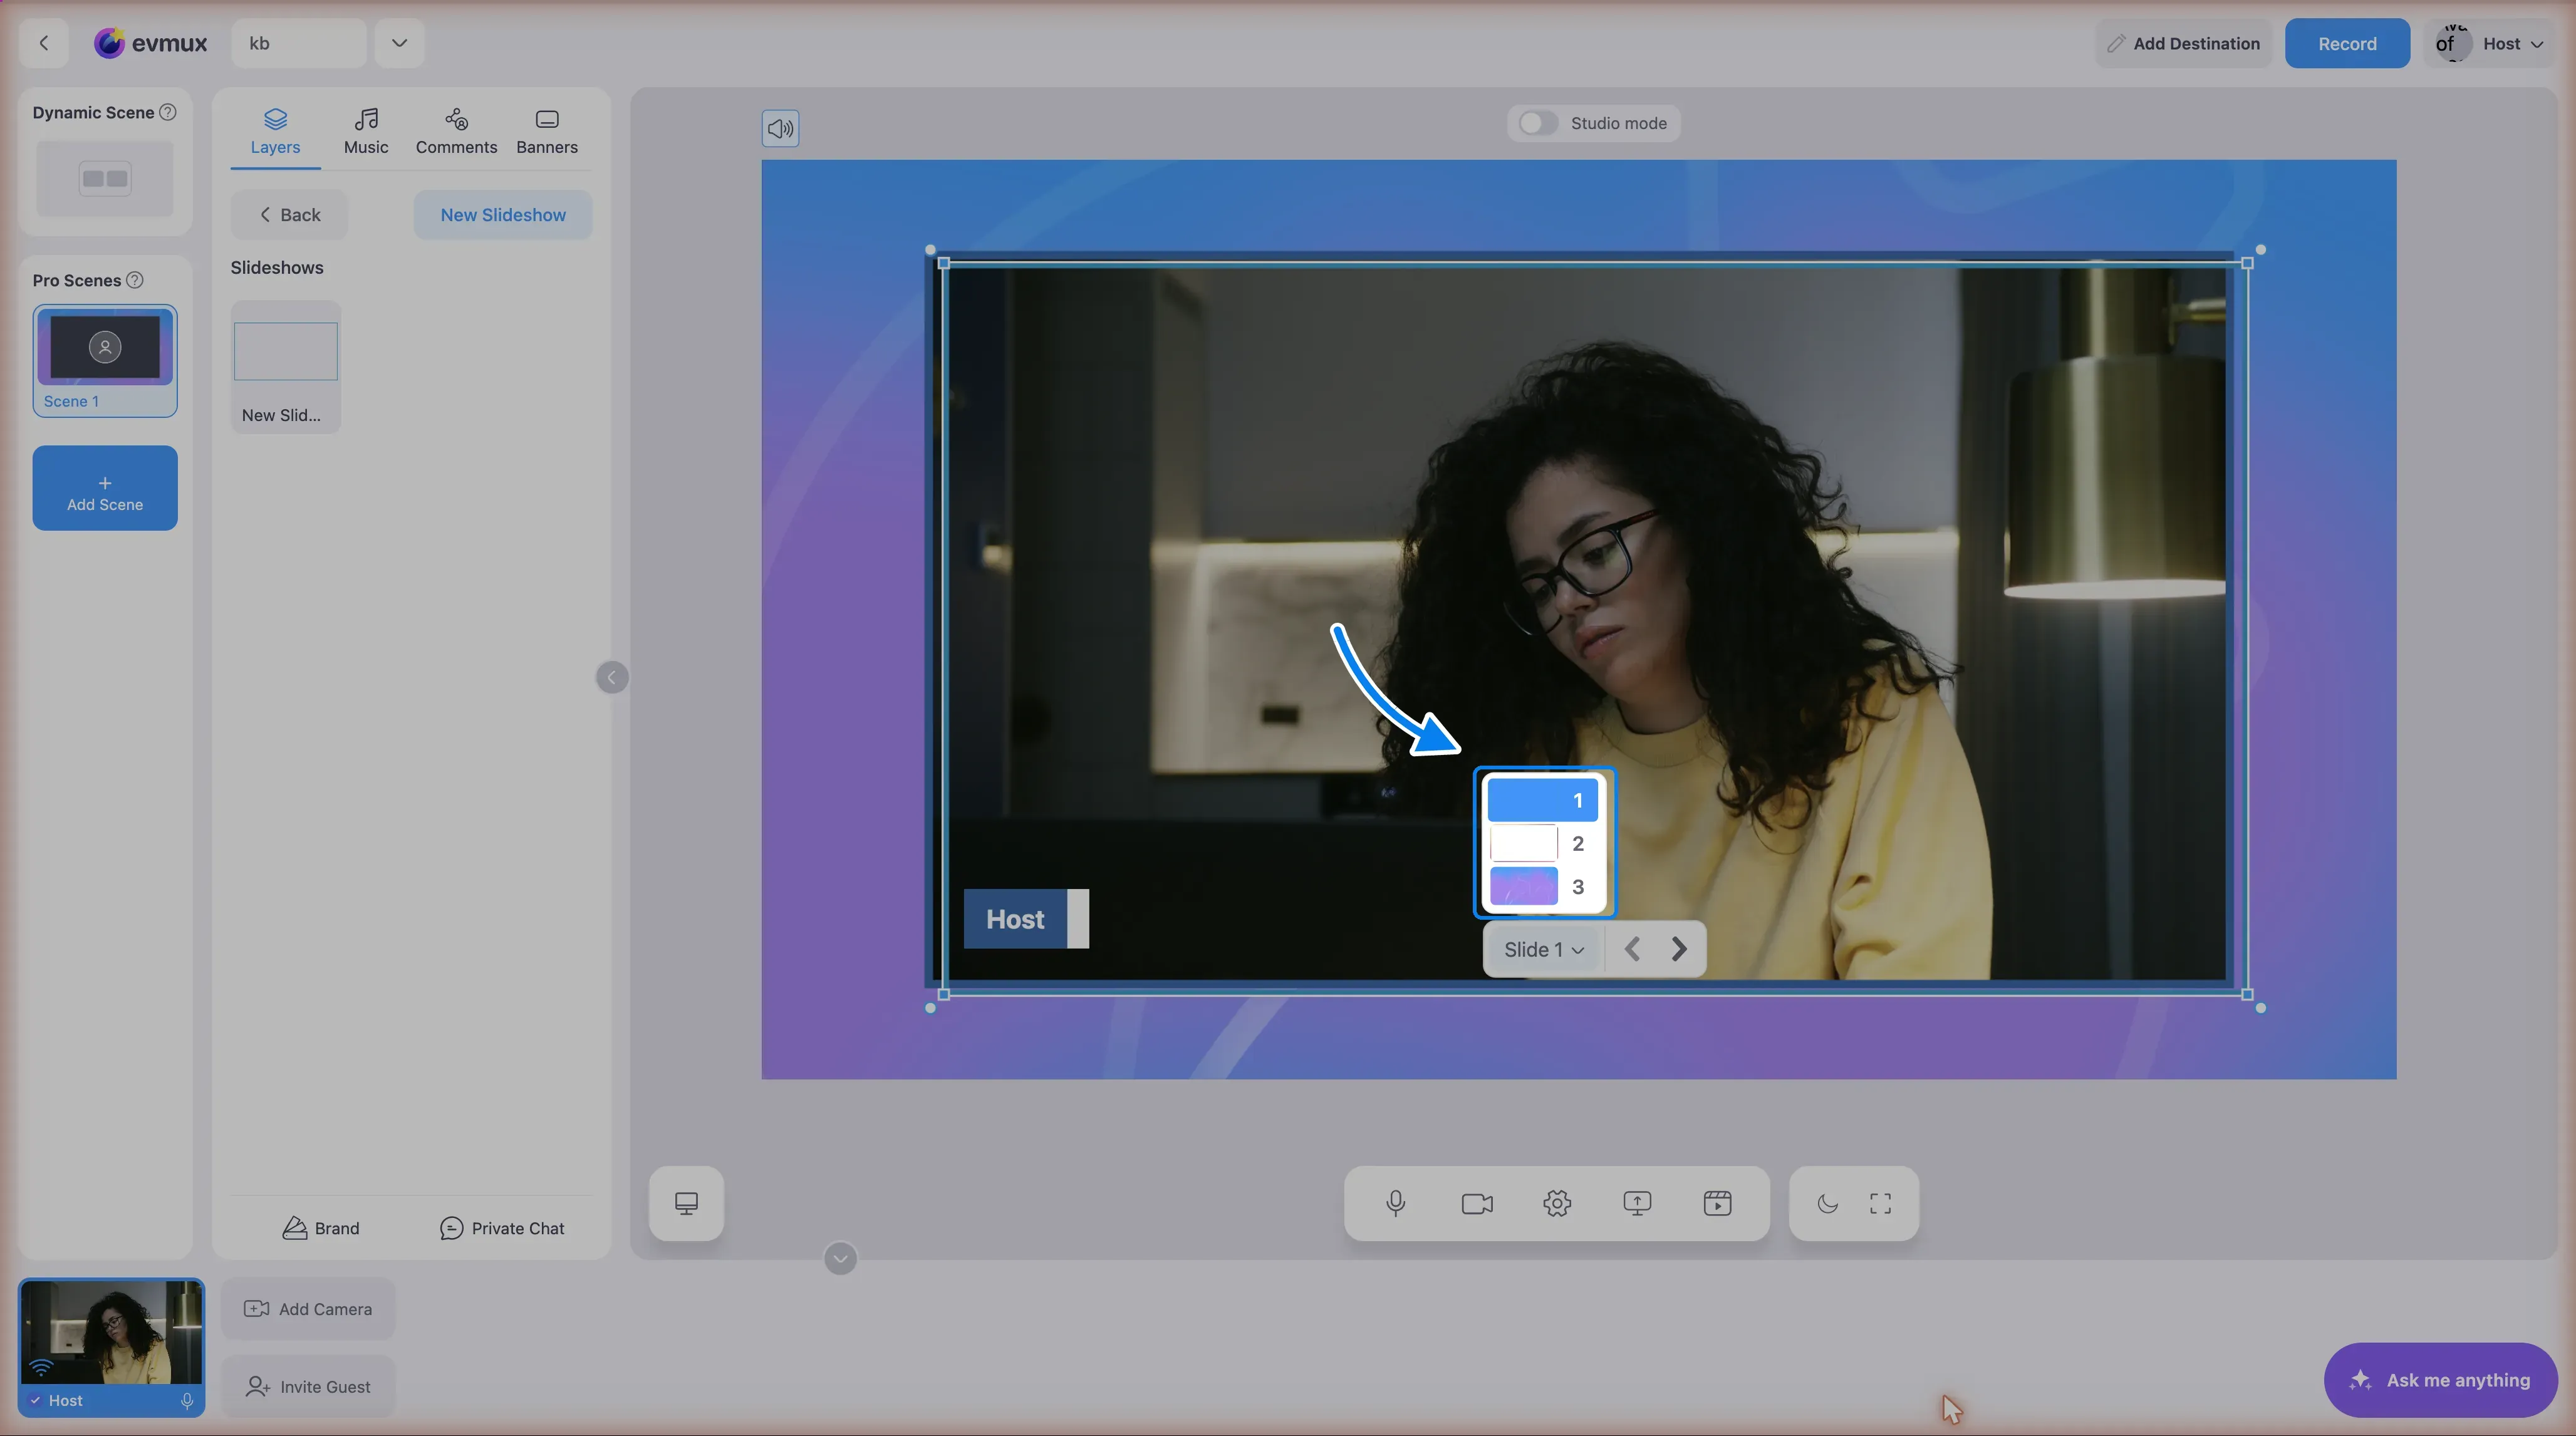Toggle camera in bottom toolbar

tap(1477, 1203)
